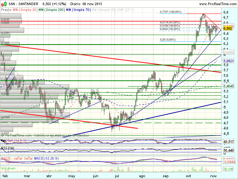Click the oct month on time axis
This screenshot has height=179, width=238.
coord(188,176)
